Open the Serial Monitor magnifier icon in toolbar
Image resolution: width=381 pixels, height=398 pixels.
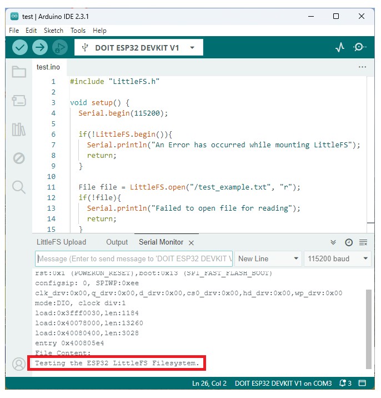360,48
